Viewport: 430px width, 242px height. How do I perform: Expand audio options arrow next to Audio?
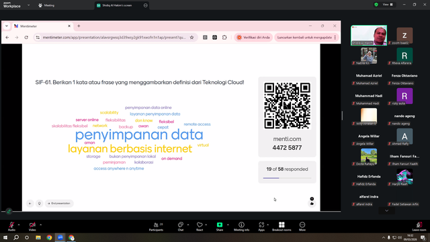coord(19,225)
